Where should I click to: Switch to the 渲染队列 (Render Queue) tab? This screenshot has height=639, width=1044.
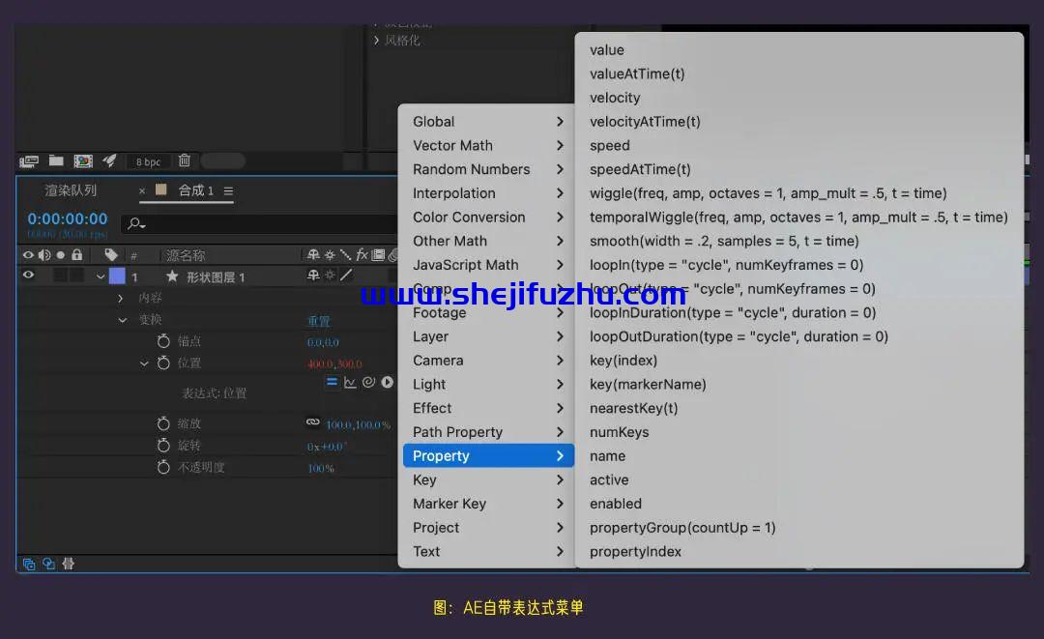(x=71, y=190)
